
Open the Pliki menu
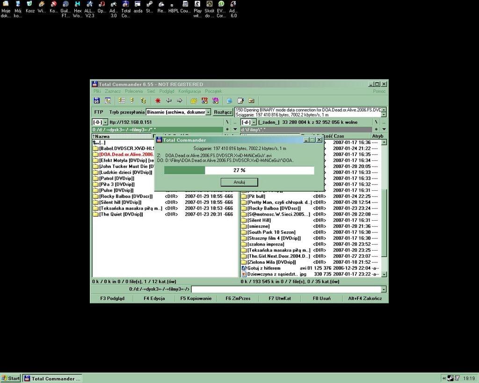point(97,91)
